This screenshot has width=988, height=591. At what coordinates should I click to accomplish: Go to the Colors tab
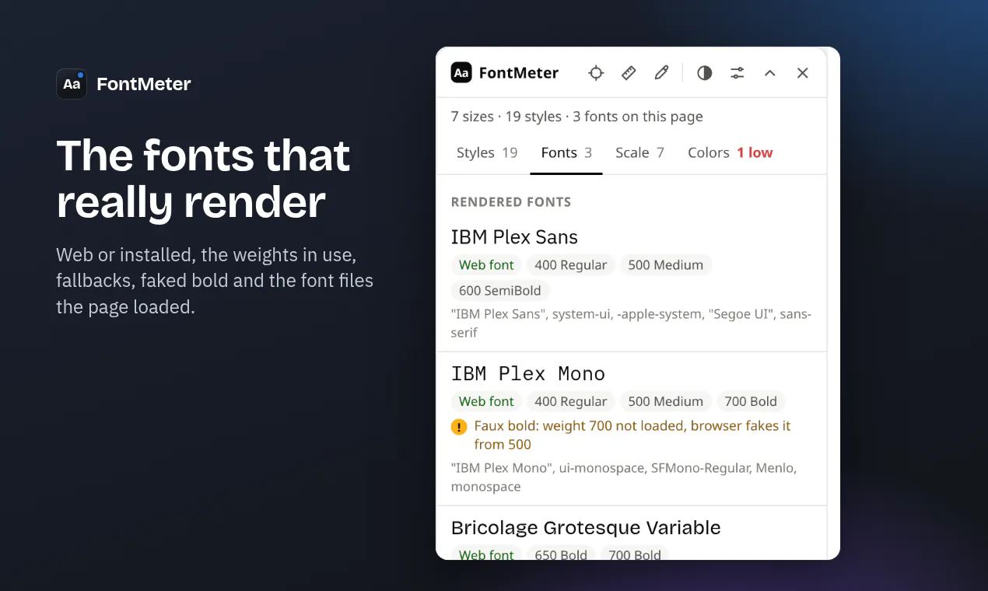pos(730,153)
